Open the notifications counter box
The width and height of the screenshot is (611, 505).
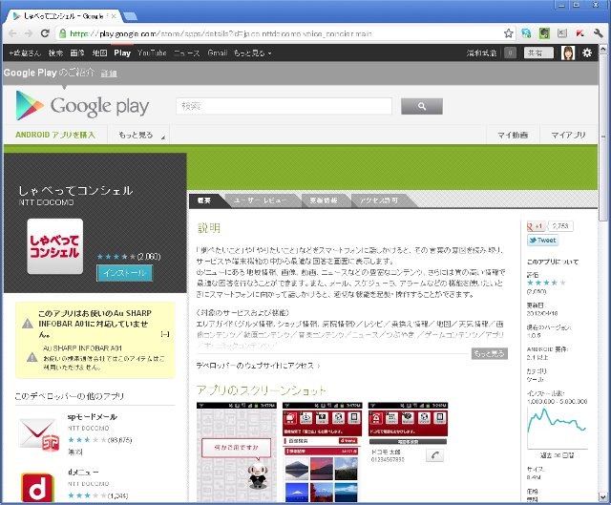coord(510,53)
